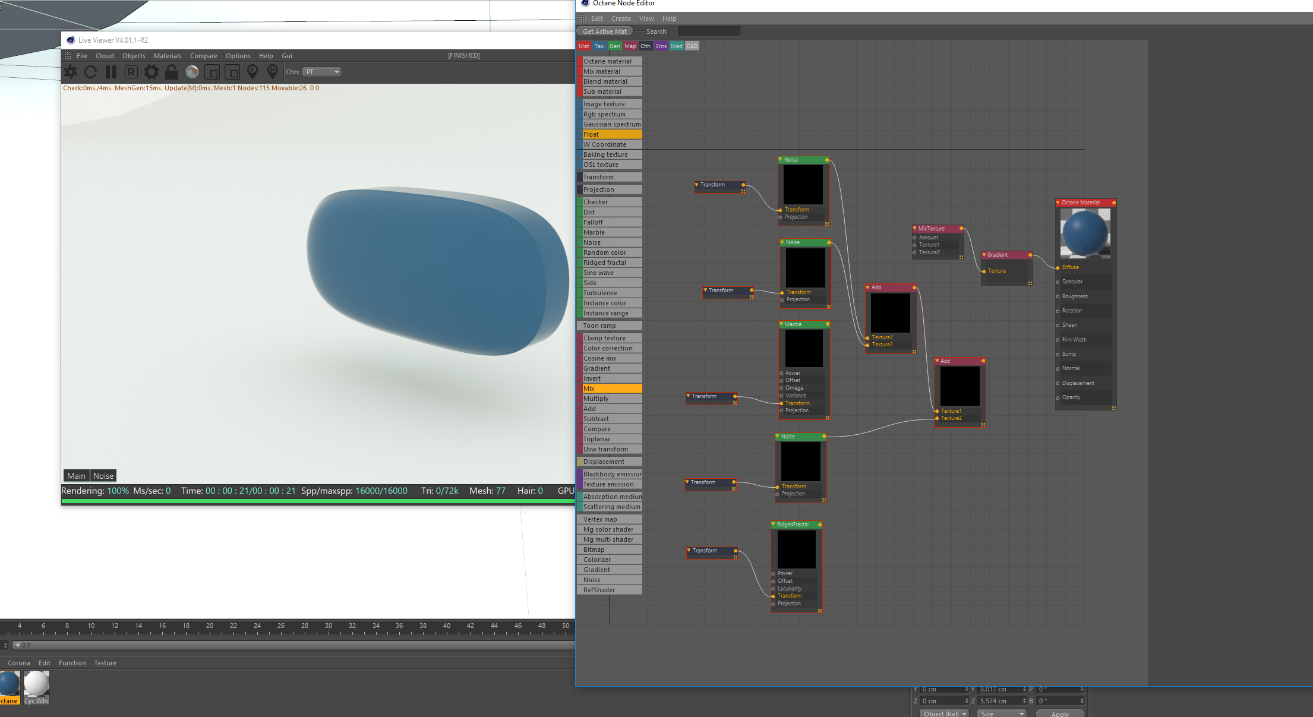Open the Create menu in Node Editor
The image size is (1313, 717).
click(x=621, y=18)
